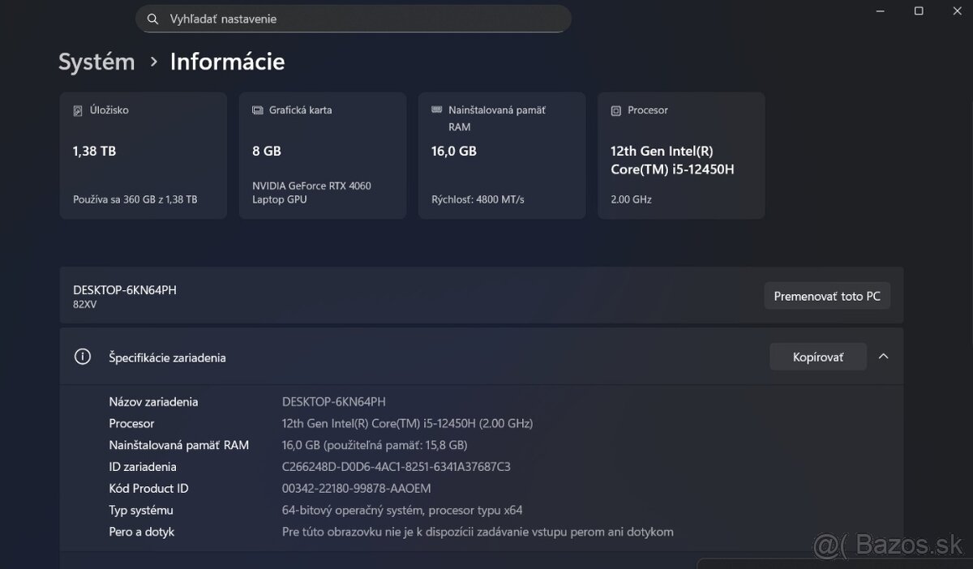This screenshot has width=973, height=569.
Task: Select the i5-12450H processor card
Action: (x=681, y=156)
